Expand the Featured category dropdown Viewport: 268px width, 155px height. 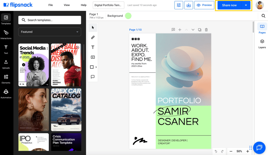pyautogui.click(x=50, y=32)
